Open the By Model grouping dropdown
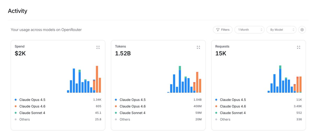Image resolution: width=314 pixels, height=136 pixels. 281,30
